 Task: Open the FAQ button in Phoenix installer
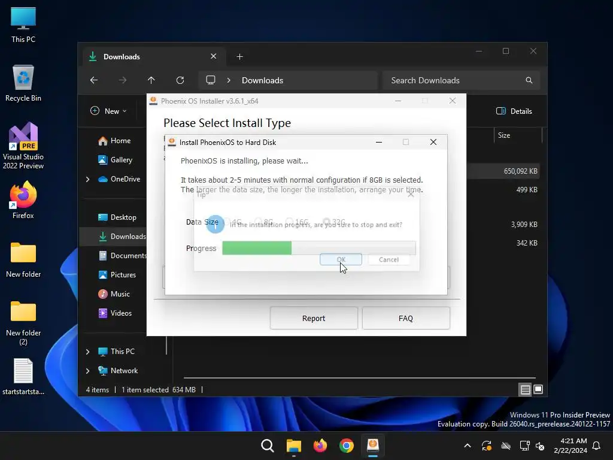(406, 318)
